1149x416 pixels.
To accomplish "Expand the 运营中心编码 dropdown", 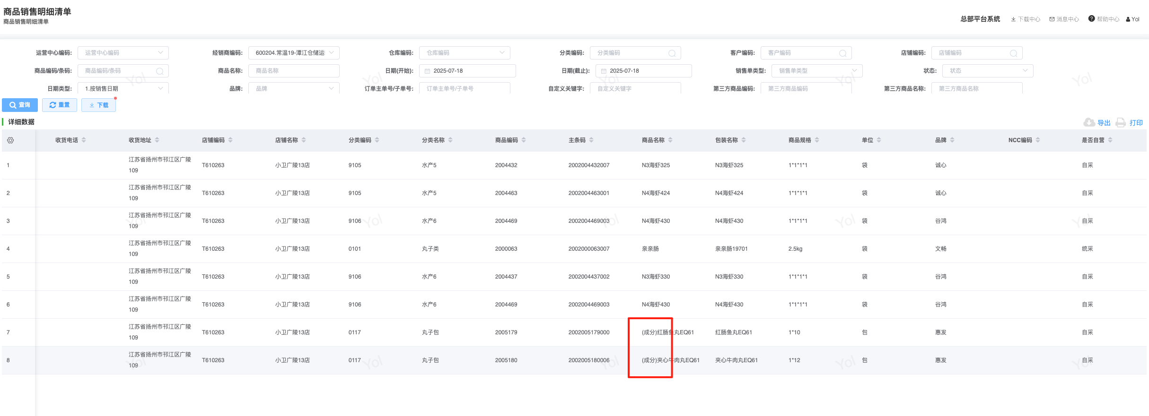I will 160,53.
